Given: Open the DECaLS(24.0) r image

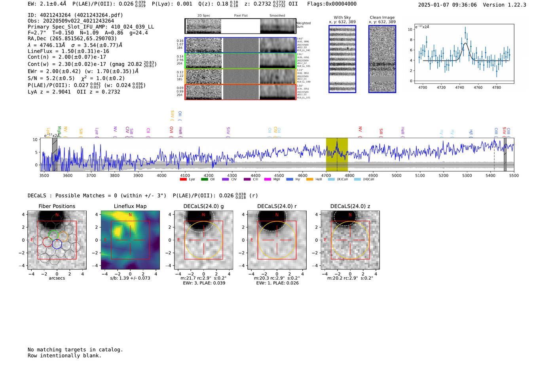Looking at the screenshot, I should point(277,240).
